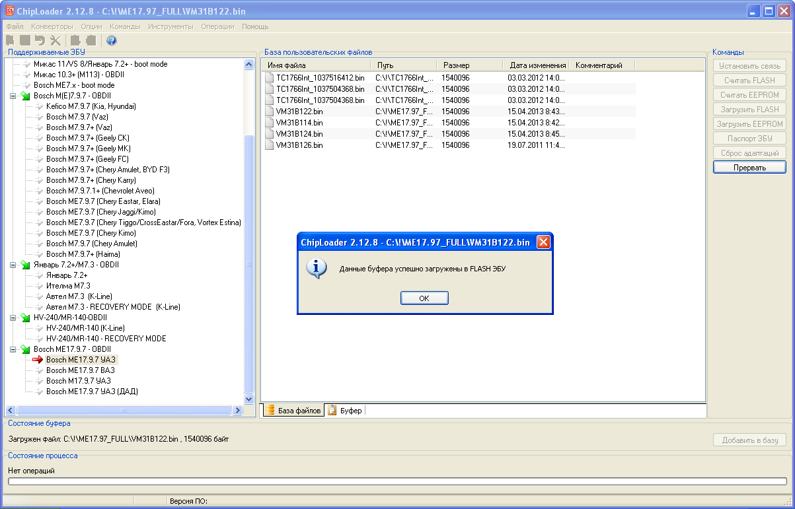Collapse the Bosch ME17.9.7 - OBDII node
Screen dimensions: 795x509
pos(13,349)
